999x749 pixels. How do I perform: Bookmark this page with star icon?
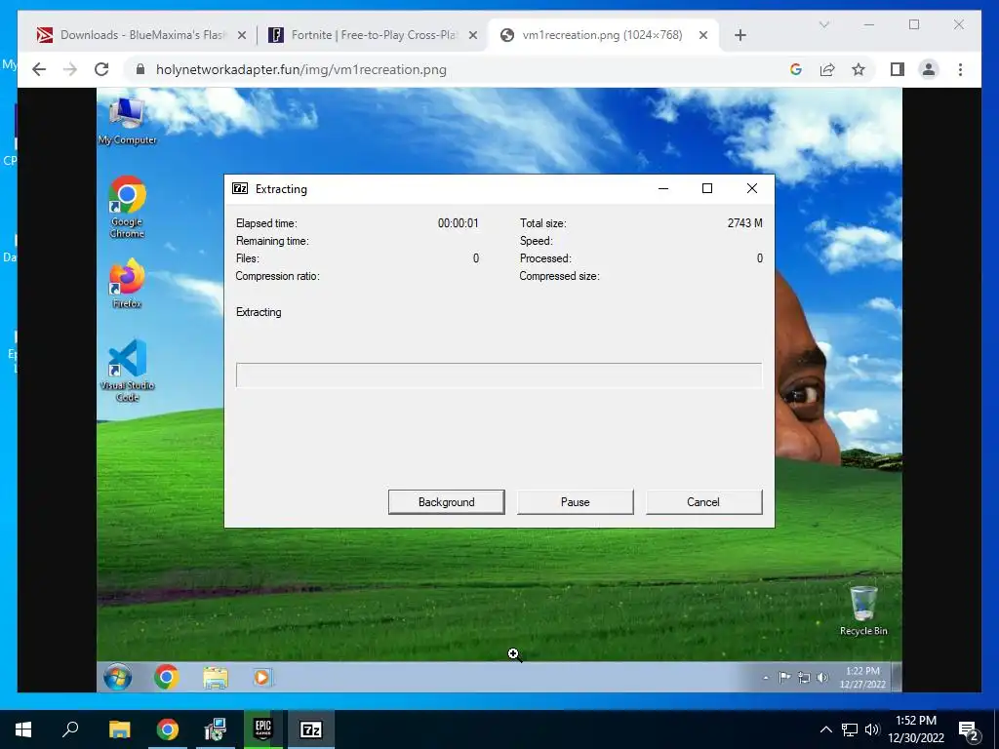859,69
